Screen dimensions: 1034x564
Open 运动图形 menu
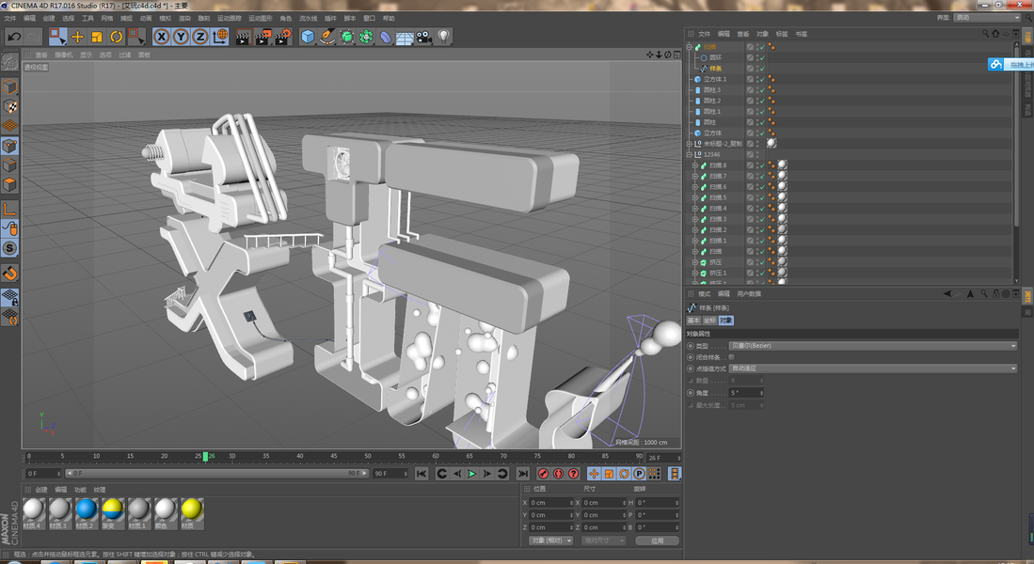tap(261, 19)
